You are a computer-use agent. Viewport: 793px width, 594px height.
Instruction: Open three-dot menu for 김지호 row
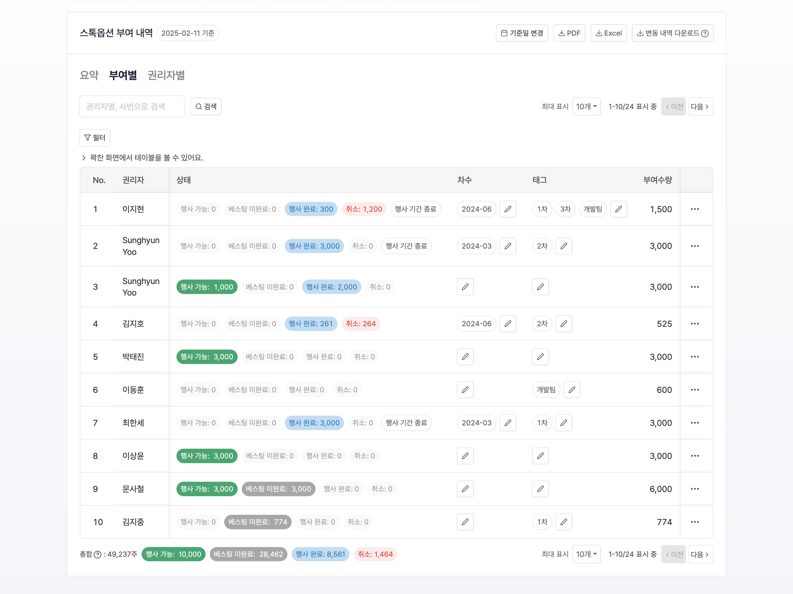coord(694,324)
